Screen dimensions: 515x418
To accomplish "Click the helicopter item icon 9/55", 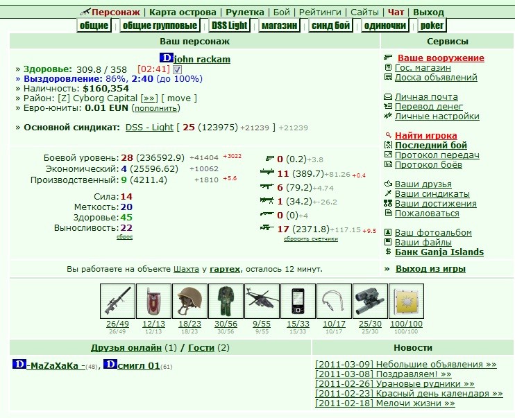I will click(262, 302).
